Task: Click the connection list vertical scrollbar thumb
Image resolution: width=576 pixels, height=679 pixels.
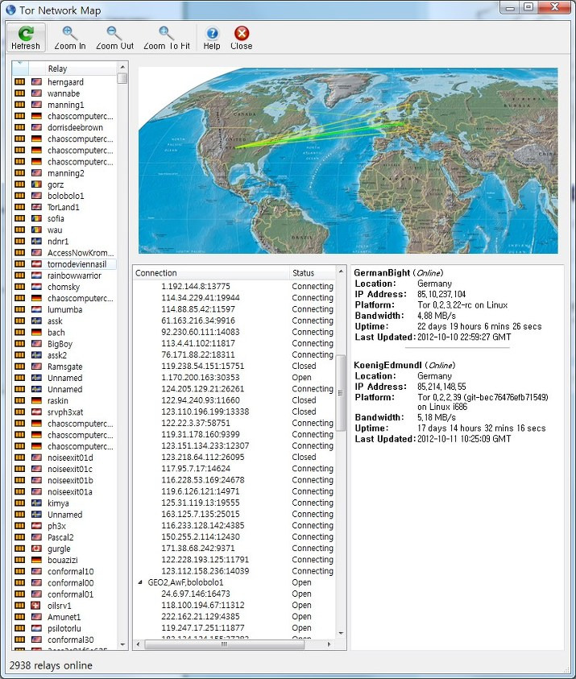Action: [341, 393]
